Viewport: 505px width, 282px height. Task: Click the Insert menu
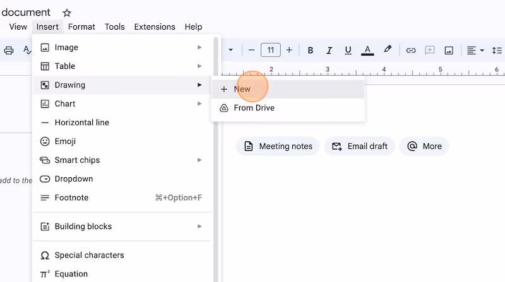pyautogui.click(x=47, y=26)
